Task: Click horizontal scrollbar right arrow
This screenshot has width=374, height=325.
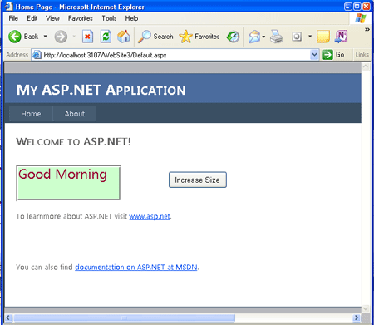Action: point(357,318)
